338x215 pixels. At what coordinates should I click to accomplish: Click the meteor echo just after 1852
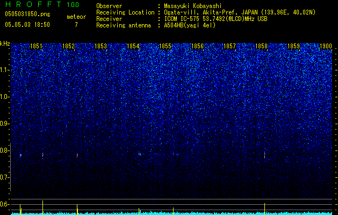click(77, 155)
